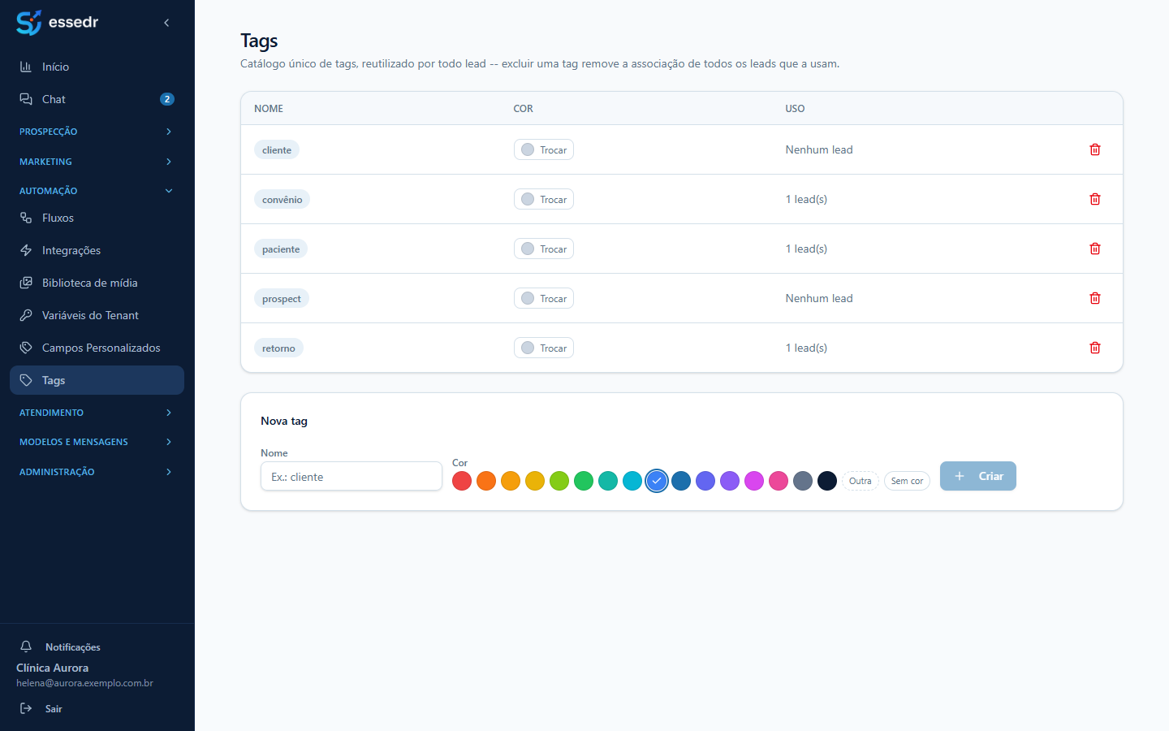Click the essedr logo
Image resolution: width=1169 pixels, height=731 pixels.
pos(57,22)
